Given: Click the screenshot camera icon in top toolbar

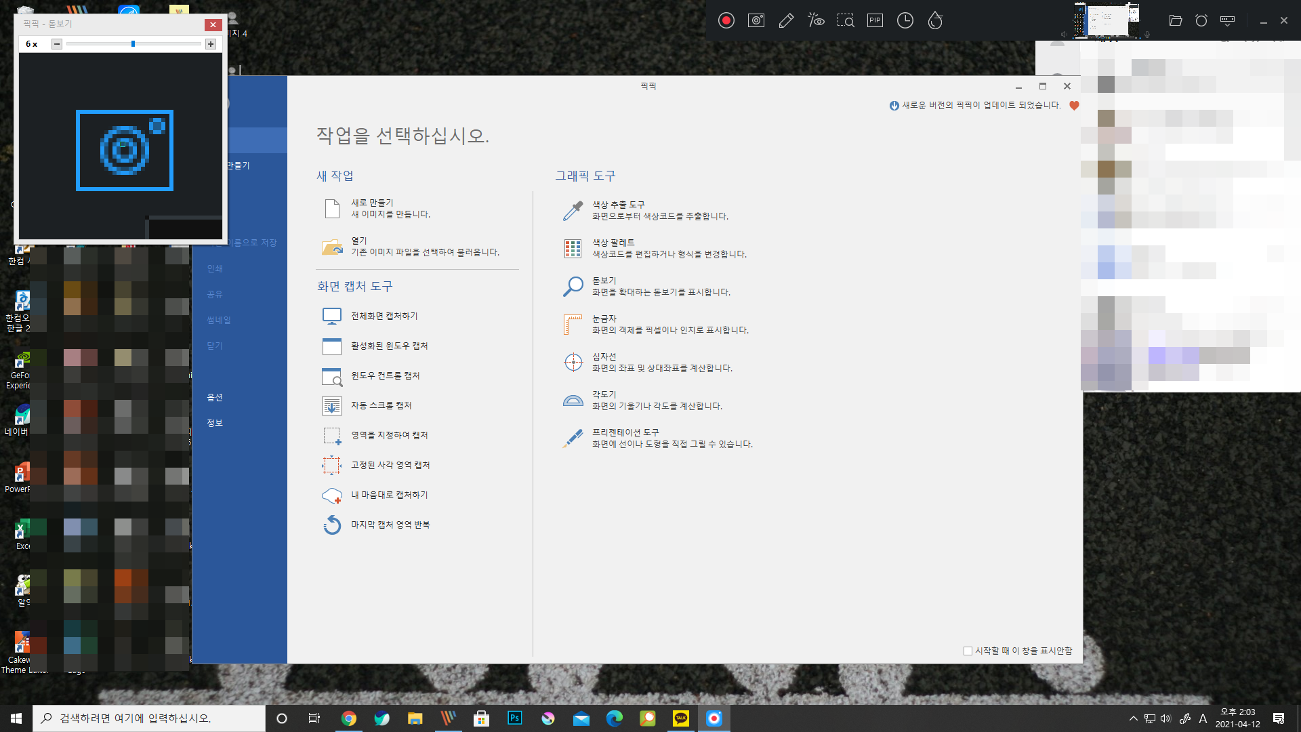Looking at the screenshot, I should coord(756,20).
